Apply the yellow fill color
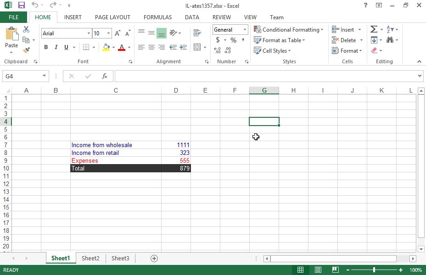This screenshot has height=275, width=426. click(106, 47)
